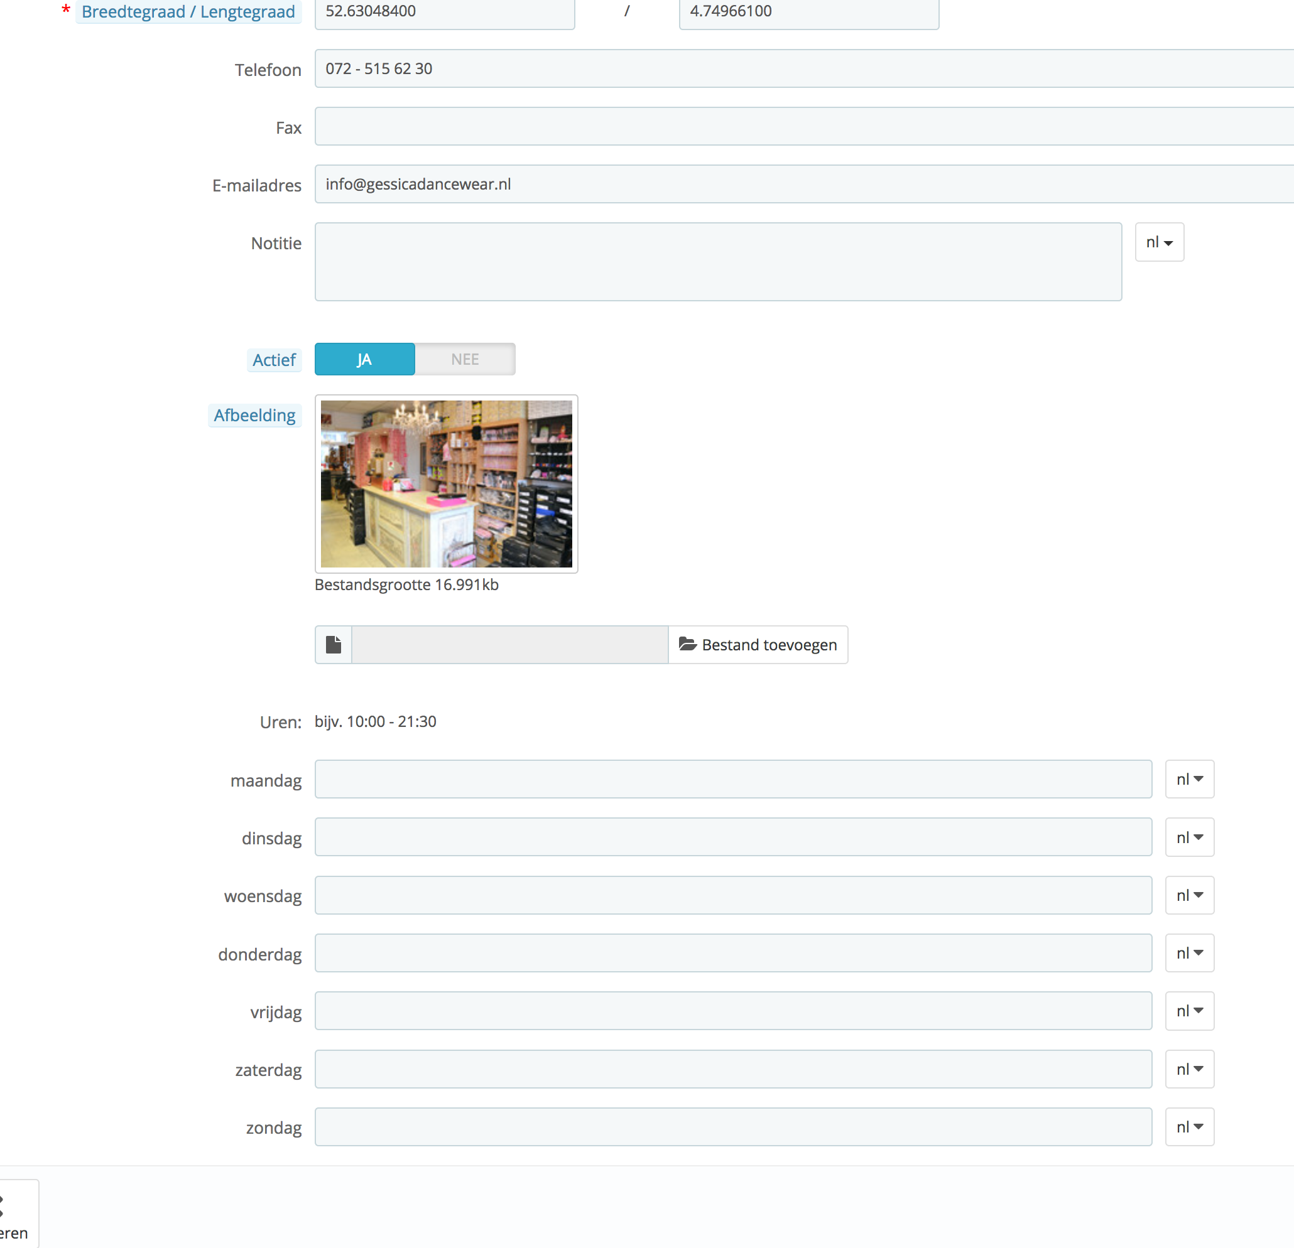Set Actief toggle to JA
This screenshot has width=1294, height=1248.
click(364, 359)
